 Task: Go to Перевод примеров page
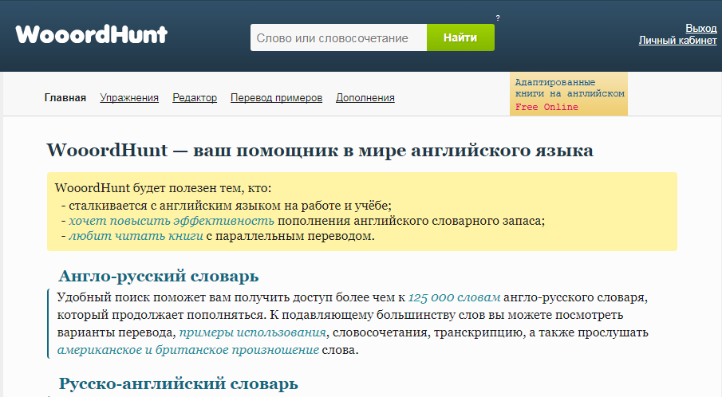[x=276, y=97]
